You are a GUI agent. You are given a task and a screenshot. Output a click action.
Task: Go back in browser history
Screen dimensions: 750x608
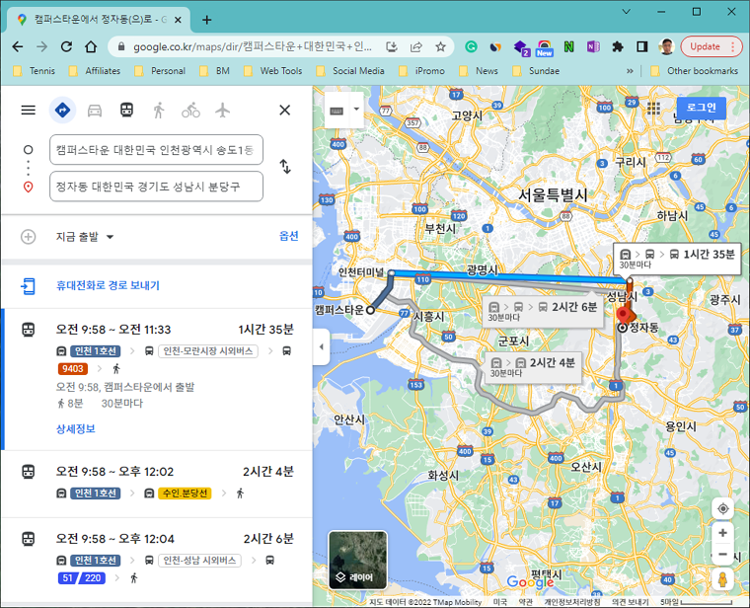point(18,46)
